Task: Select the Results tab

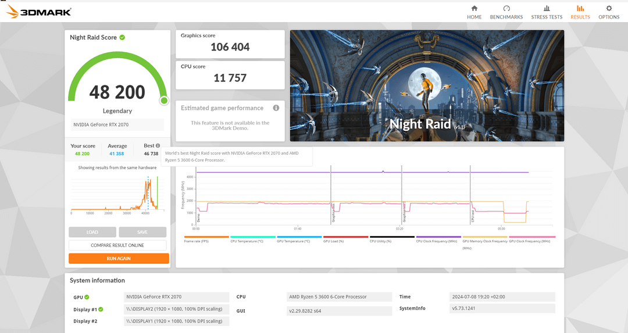Action: (x=580, y=12)
